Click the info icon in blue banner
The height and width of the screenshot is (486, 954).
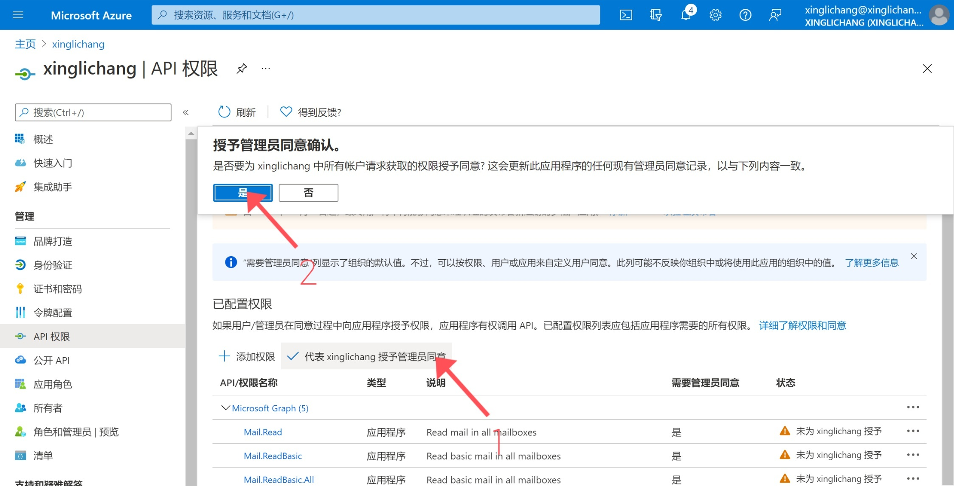[231, 262]
